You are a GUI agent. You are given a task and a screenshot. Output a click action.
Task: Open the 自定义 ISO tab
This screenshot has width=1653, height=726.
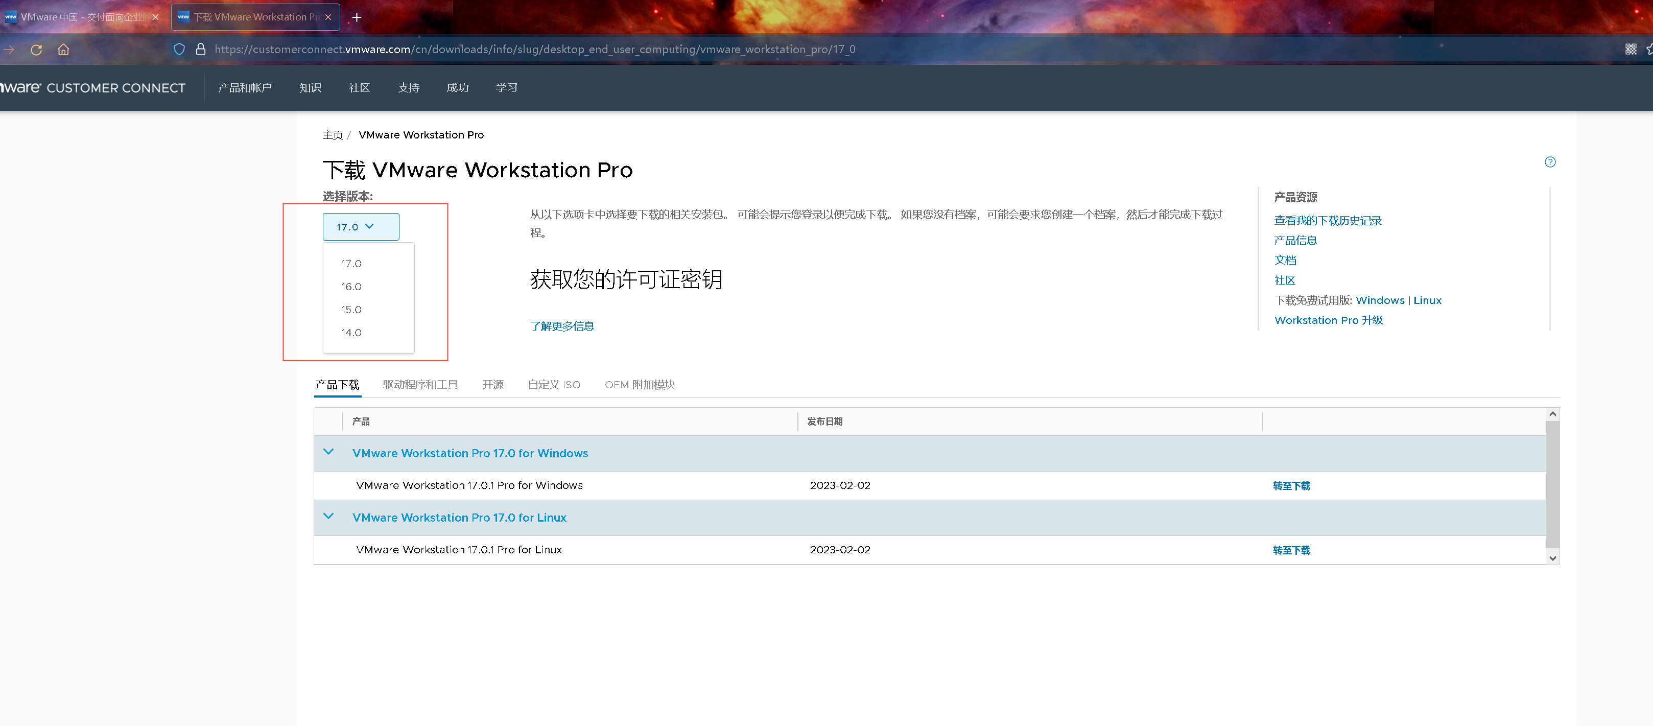click(x=554, y=385)
